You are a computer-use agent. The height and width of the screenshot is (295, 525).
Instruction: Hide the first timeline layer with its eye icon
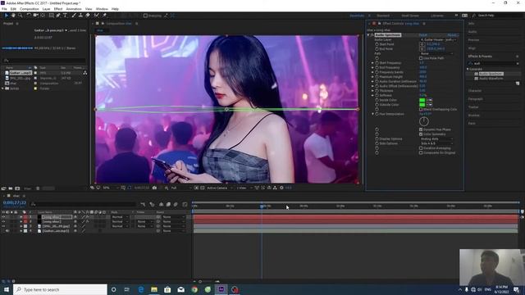coord(3,217)
